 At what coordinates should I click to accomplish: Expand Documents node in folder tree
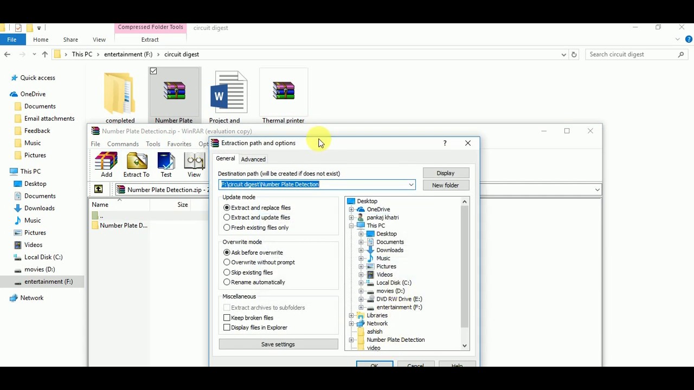tap(361, 242)
